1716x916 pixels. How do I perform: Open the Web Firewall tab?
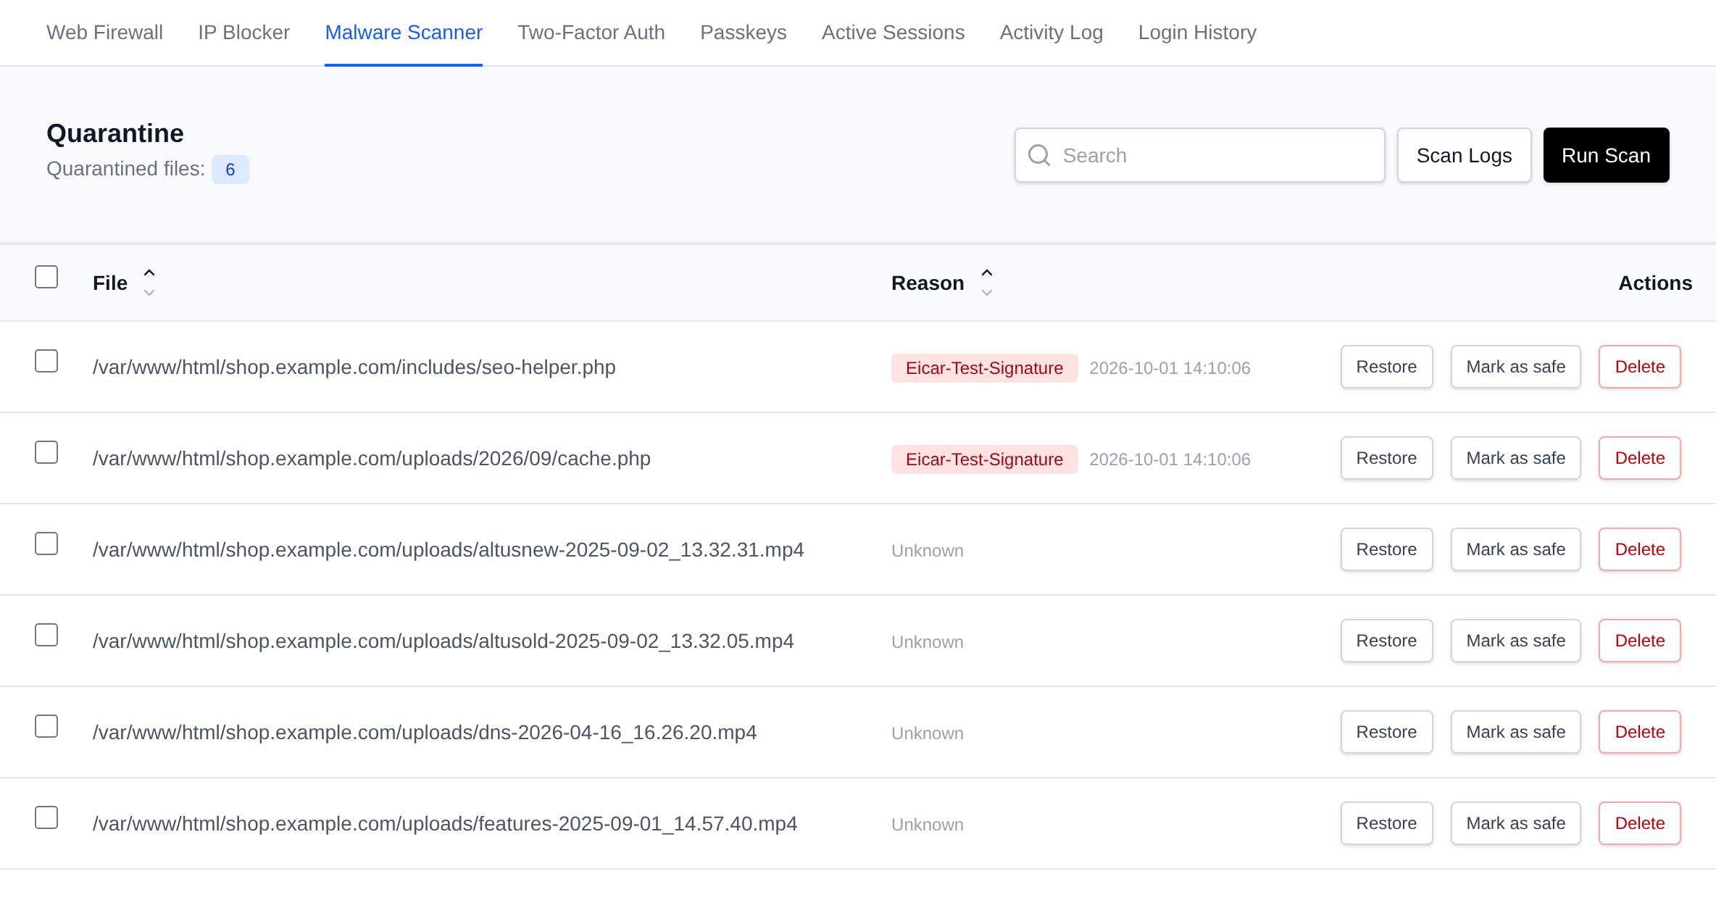coord(104,33)
